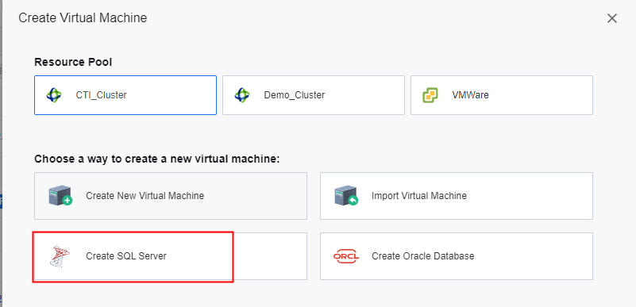The height and width of the screenshot is (307, 636).
Task: Close the Create Virtual Machine dialog
Action: click(611, 18)
